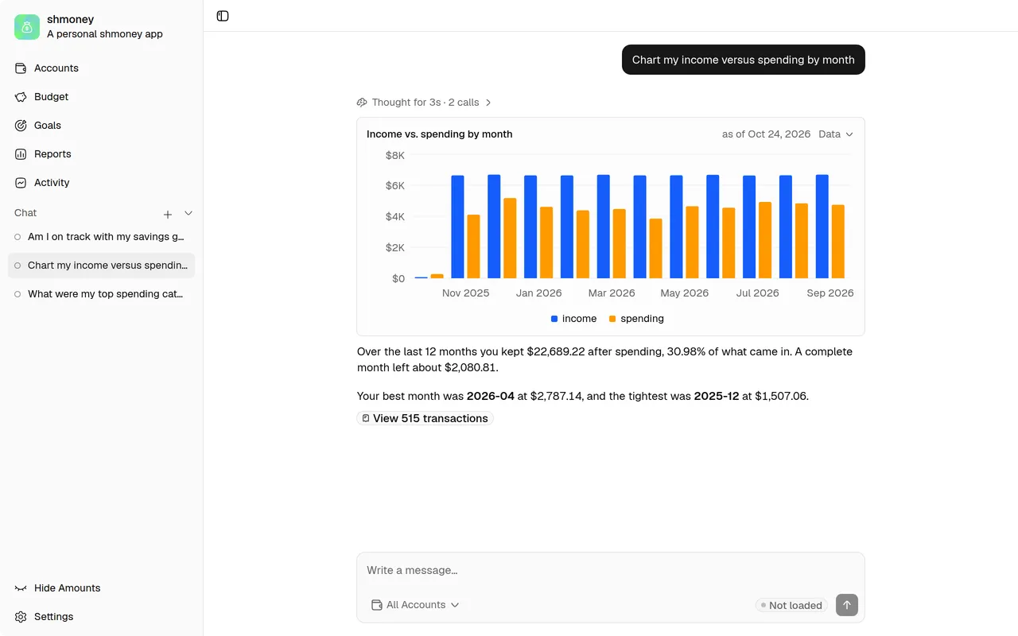1018x636 pixels.
Task: Click the thinking icon beside 'Thought for 3s'
Action: (362, 103)
